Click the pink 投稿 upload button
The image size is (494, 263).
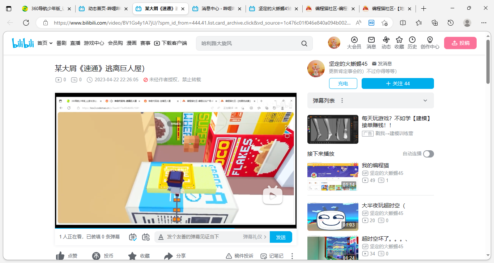pyautogui.click(x=460, y=43)
